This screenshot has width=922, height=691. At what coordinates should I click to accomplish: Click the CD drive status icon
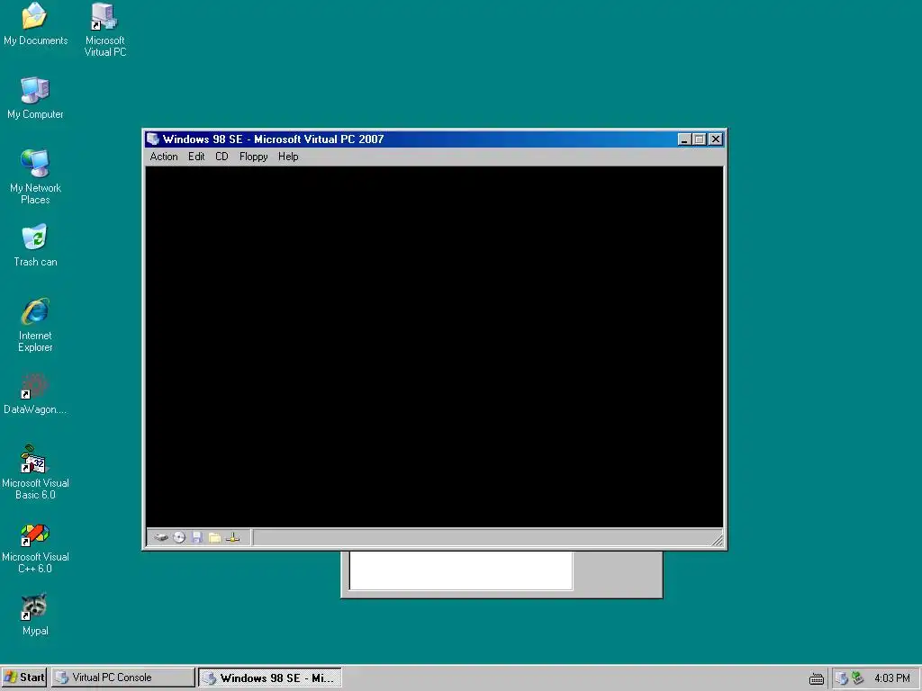pos(179,538)
